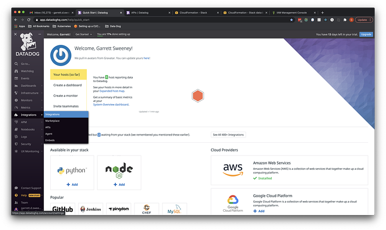
Task: Click the Help question mark icon
Action: point(16,195)
